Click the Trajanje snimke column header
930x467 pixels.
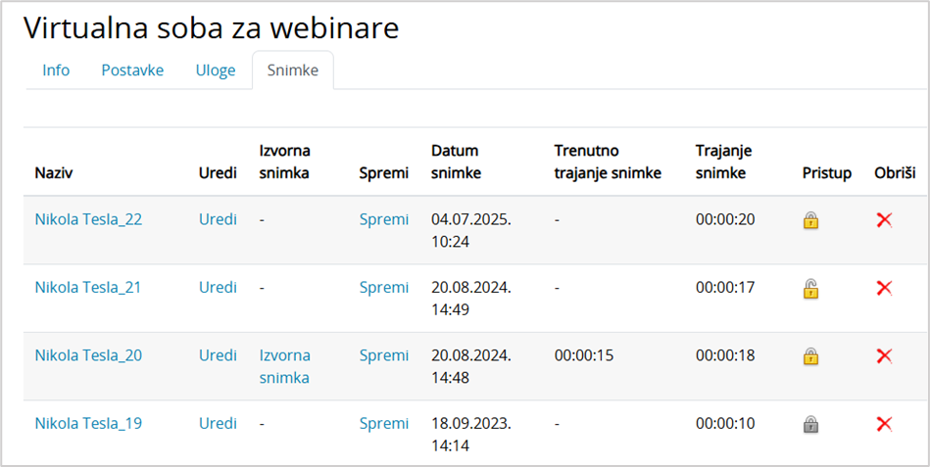pyautogui.click(x=723, y=162)
